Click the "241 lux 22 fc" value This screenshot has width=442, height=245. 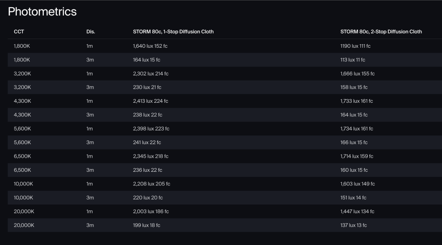[147, 142]
